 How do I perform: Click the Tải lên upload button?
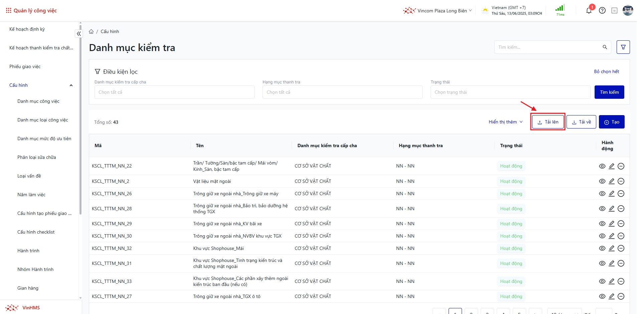coord(548,122)
